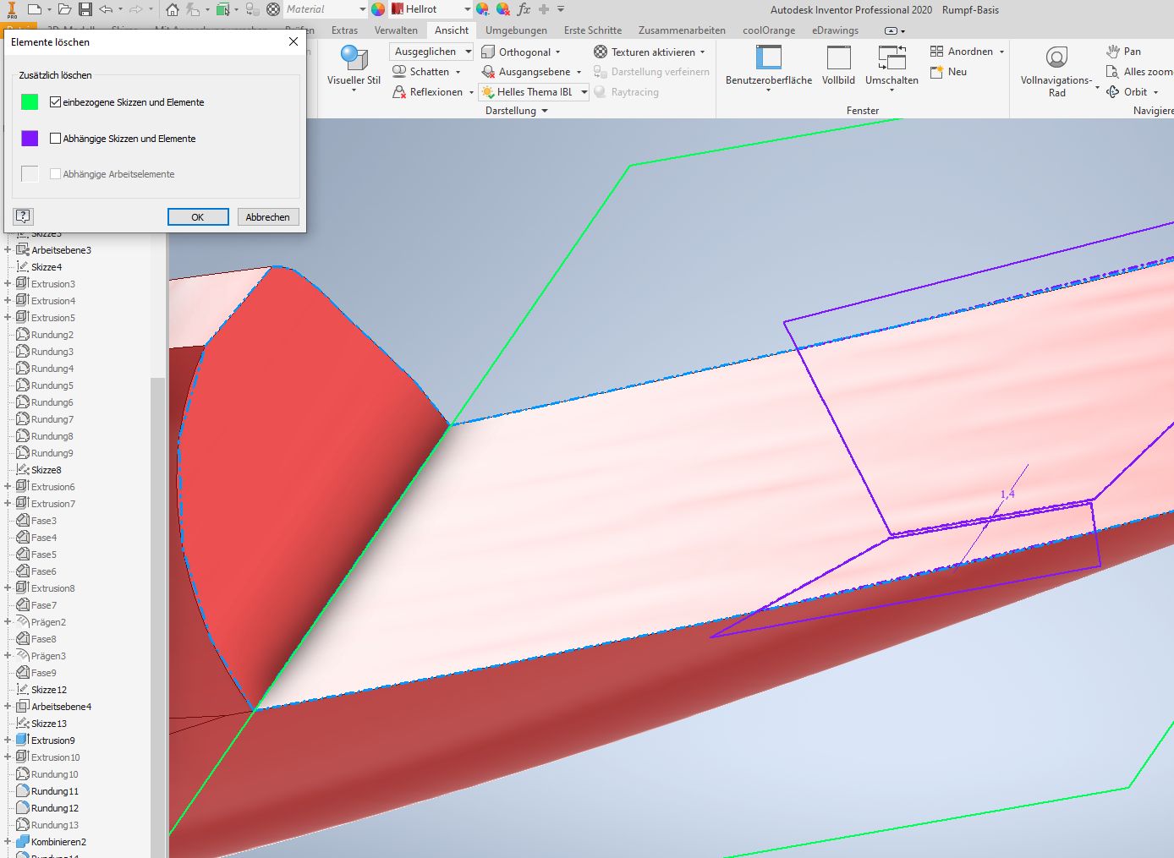The image size is (1174, 858).
Task: Click the help icon in the dialog
Action: (23, 216)
